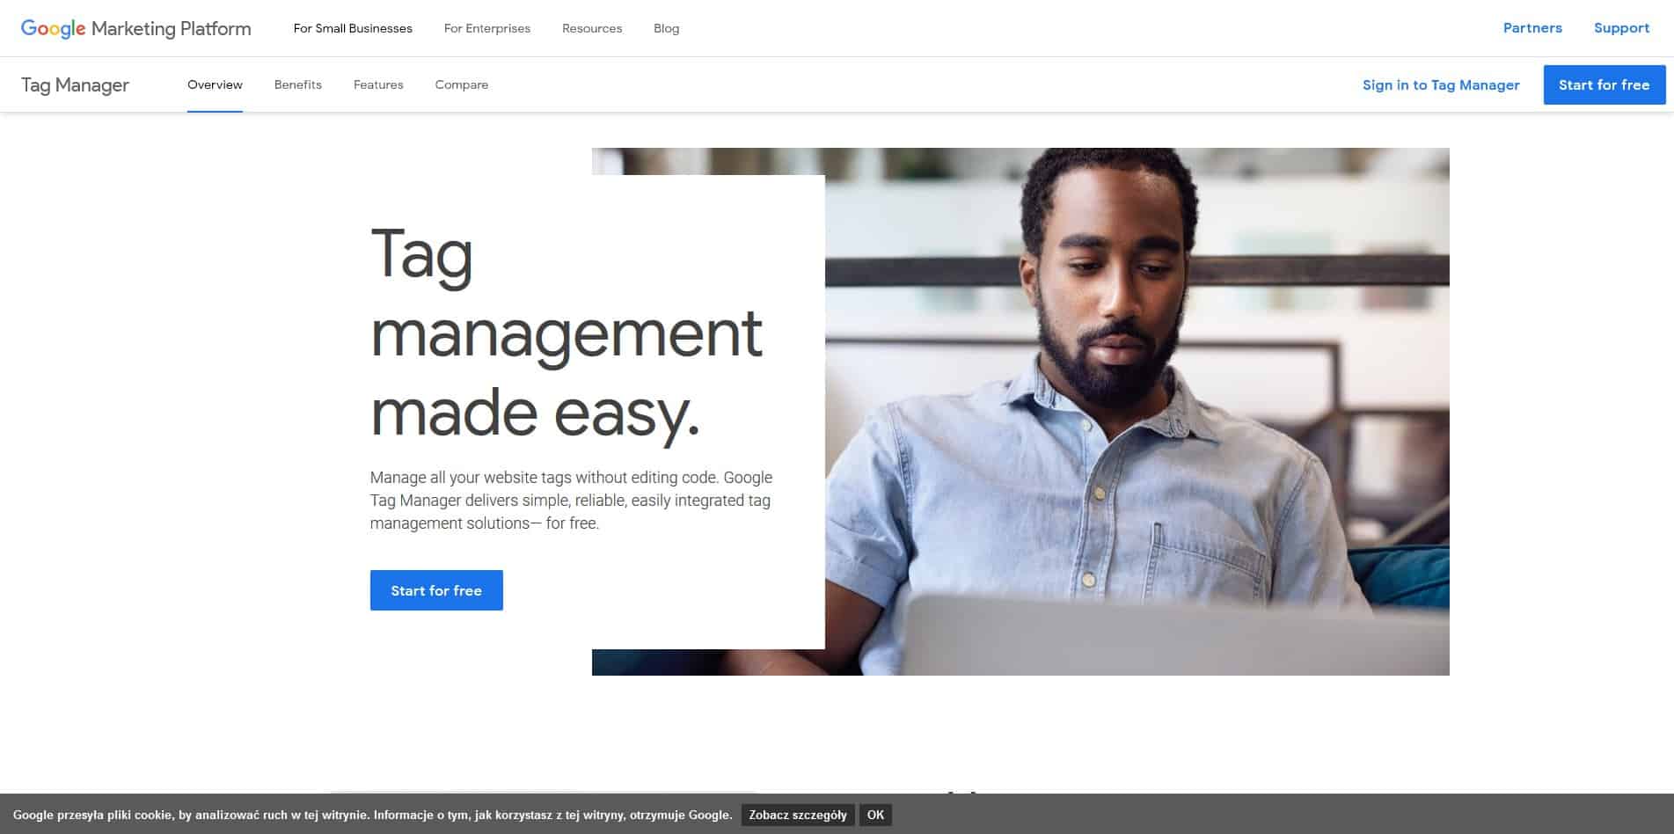
Task: Click the Tag Manager product title
Action: [x=75, y=85]
